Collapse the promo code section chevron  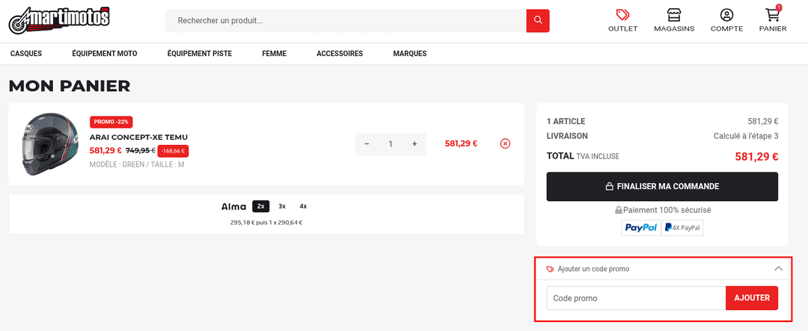(x=779, y=269)
